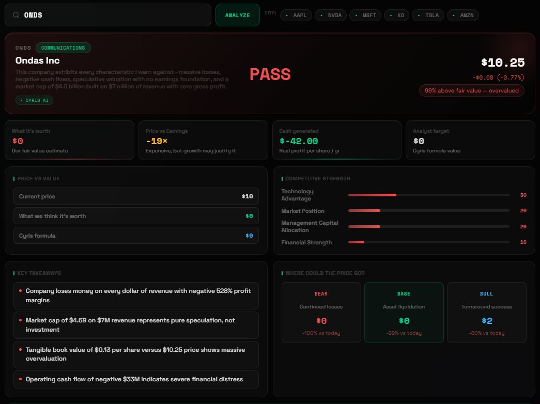Click the CYRIS AI badge
This screenshot has width=540, height=404.
pos(34,100)
